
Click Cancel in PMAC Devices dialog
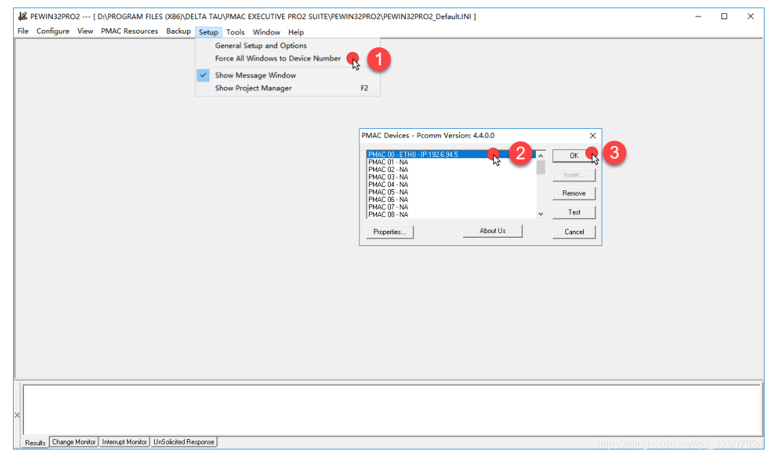point(574,232)
